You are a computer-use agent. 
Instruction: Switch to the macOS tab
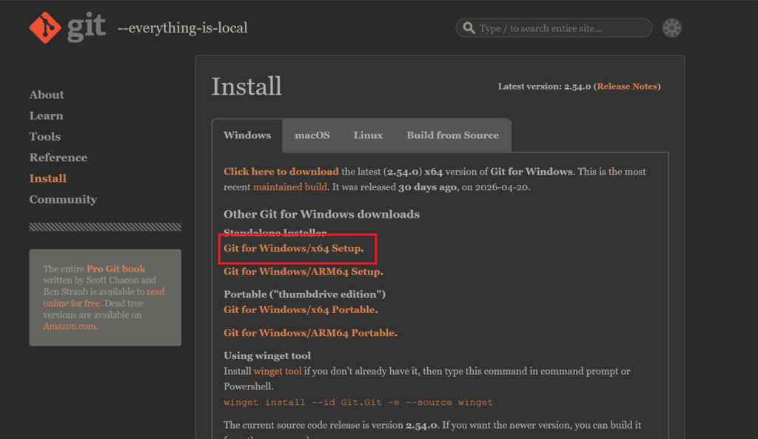click(312, 135)
